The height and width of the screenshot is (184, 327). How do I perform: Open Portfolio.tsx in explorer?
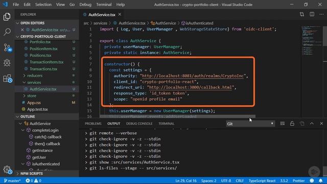point(40,42)
